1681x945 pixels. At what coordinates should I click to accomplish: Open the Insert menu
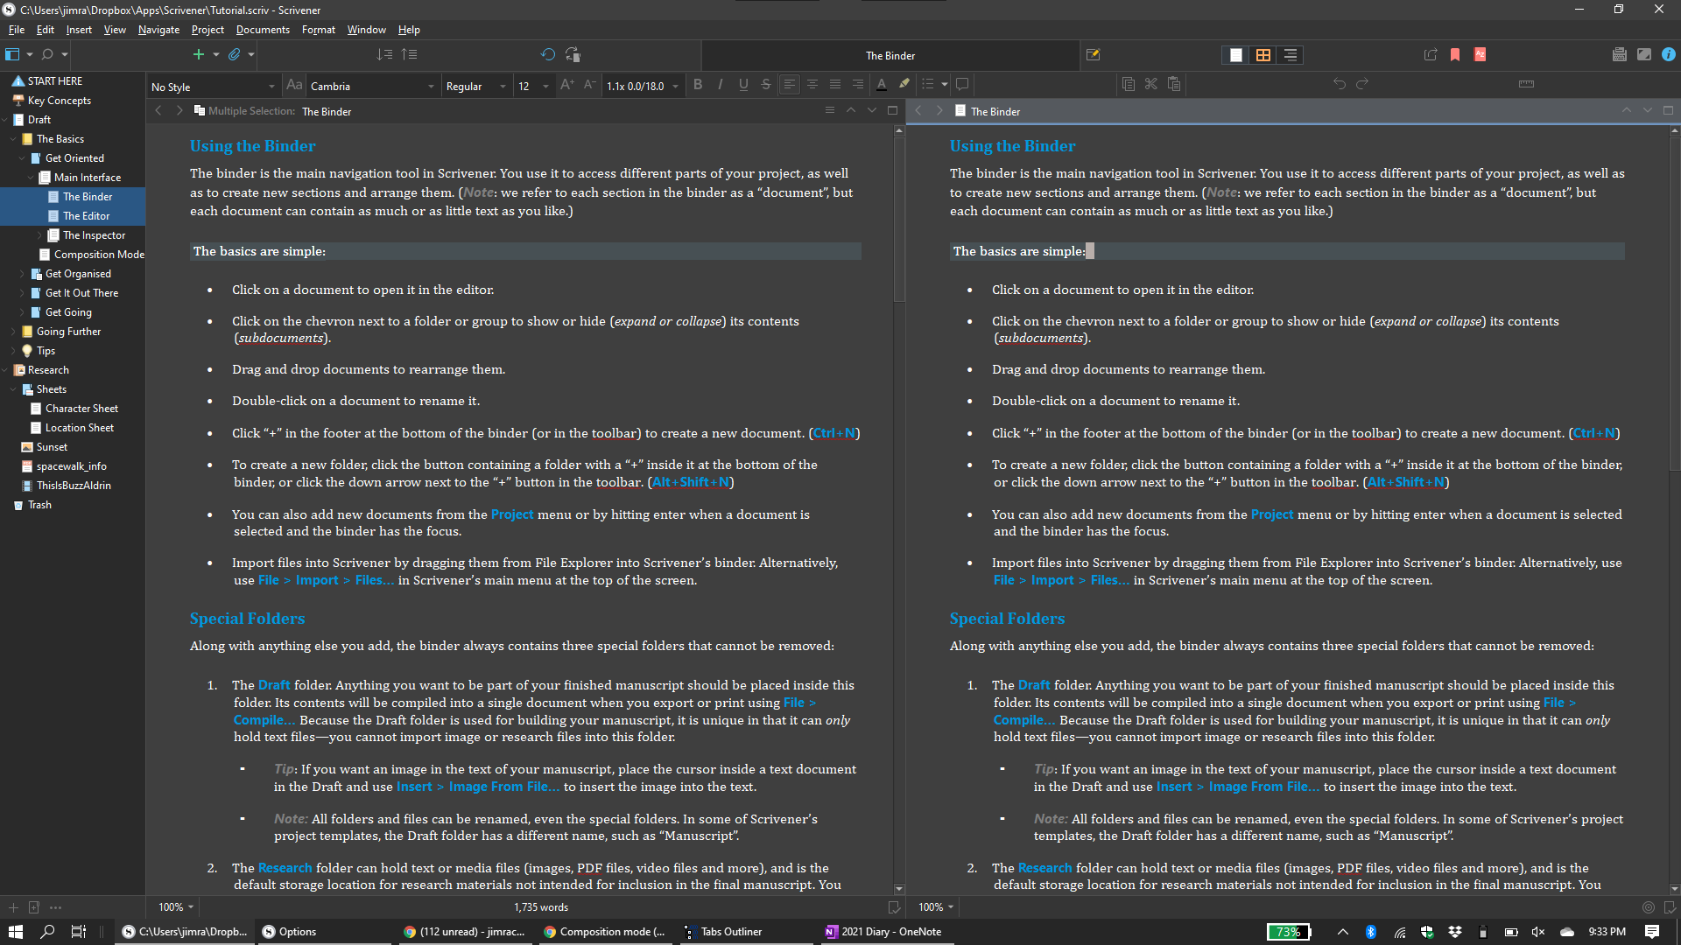[x=79, y=30]
